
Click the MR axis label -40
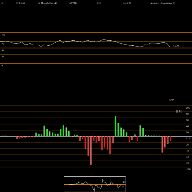click(187, 151)
